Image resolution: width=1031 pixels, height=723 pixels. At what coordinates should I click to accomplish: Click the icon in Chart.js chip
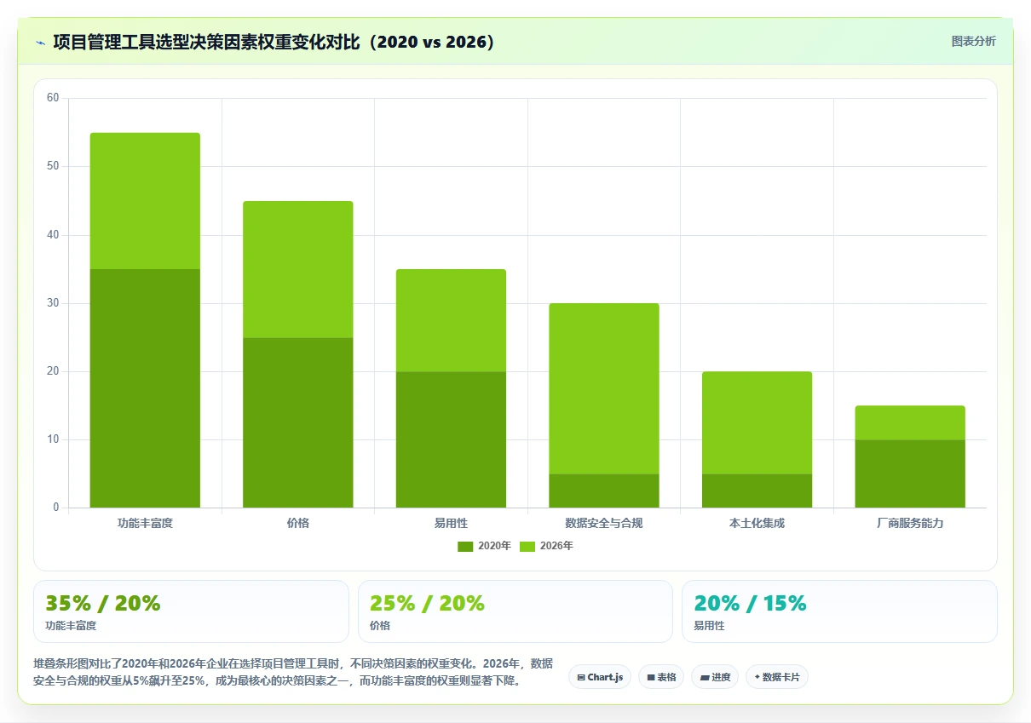pyautogui.click(x=581, y=678)
